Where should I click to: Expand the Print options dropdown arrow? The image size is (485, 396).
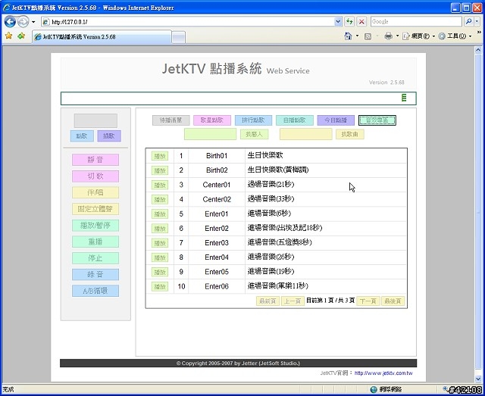coord(397,36)
